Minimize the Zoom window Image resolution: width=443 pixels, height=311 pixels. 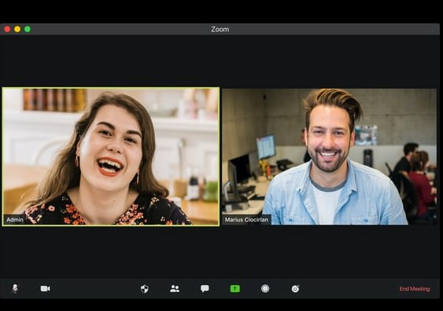click(x=17, y=29)
